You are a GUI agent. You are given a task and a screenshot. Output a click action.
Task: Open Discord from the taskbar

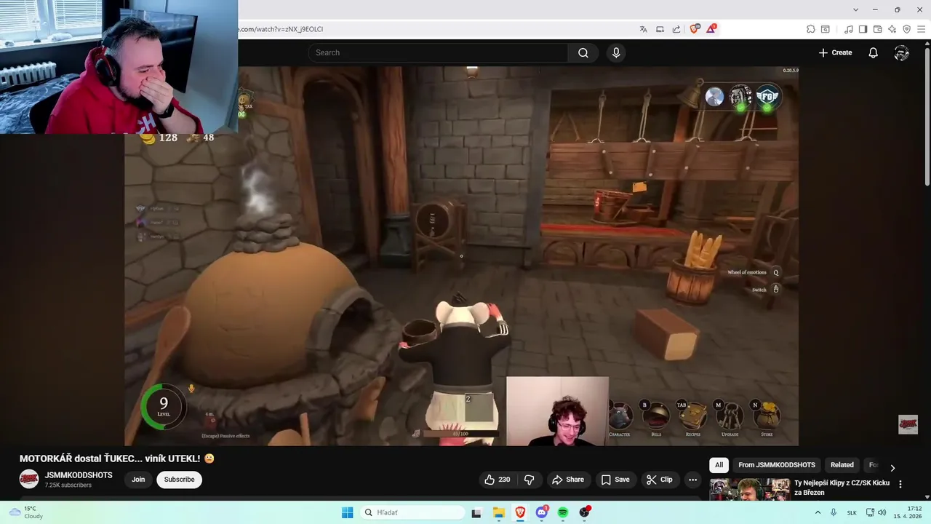542,512
